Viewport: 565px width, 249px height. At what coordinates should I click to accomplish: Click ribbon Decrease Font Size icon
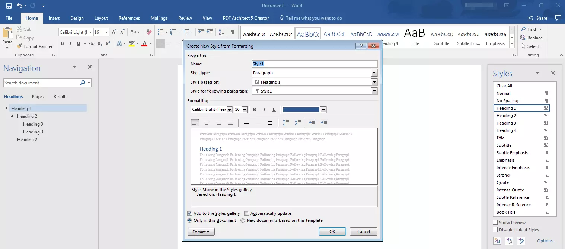click(x=123, y=32)
